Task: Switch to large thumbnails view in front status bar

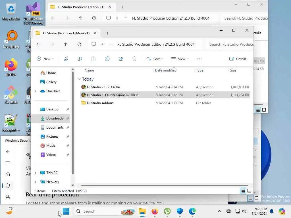Action: (x=249, y=191)
